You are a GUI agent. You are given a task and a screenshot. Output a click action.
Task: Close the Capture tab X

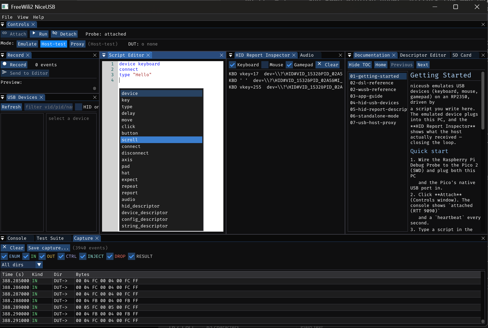97,238
